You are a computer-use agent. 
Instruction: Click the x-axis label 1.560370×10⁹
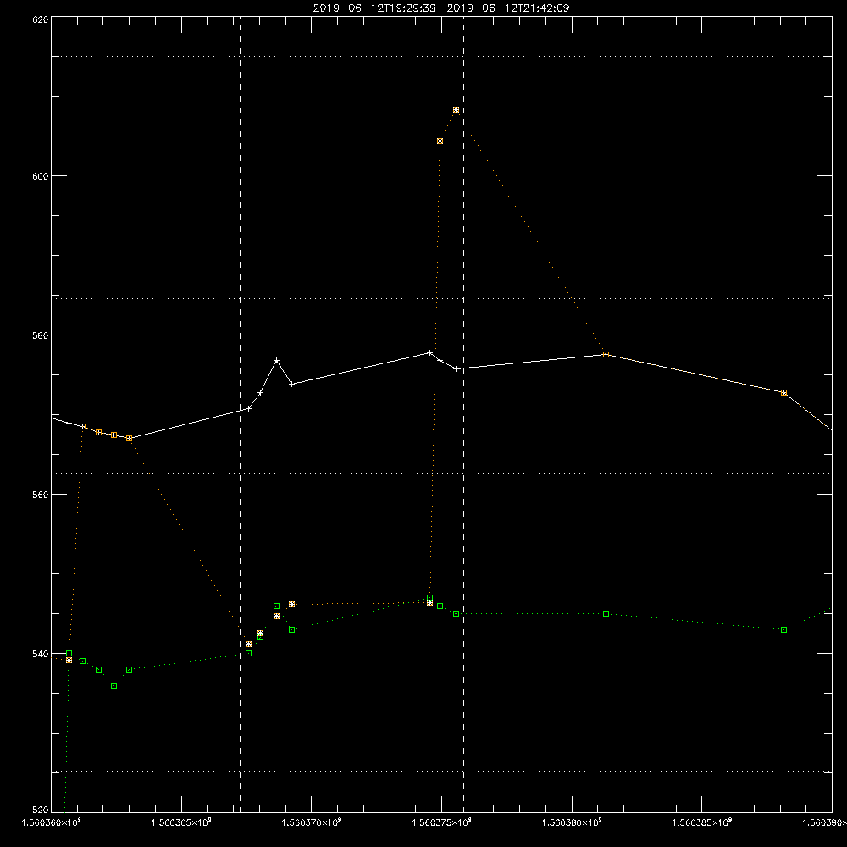[311, 822]
